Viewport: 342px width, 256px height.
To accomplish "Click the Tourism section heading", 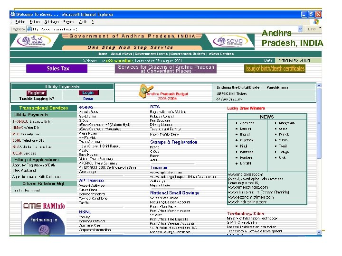I will click(x=159, y=167).
